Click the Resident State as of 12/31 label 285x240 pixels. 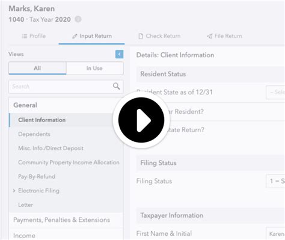174,92
